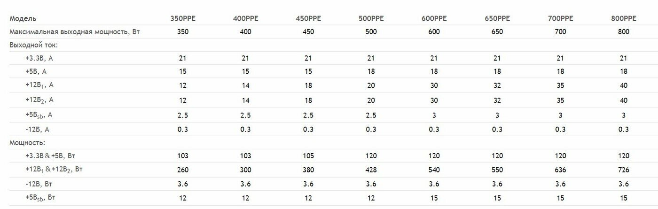Image resolution: width=658 pixels, height=209 pixels.
Task: Select the 800PPE model header
Action: click(x=624, y=19)
